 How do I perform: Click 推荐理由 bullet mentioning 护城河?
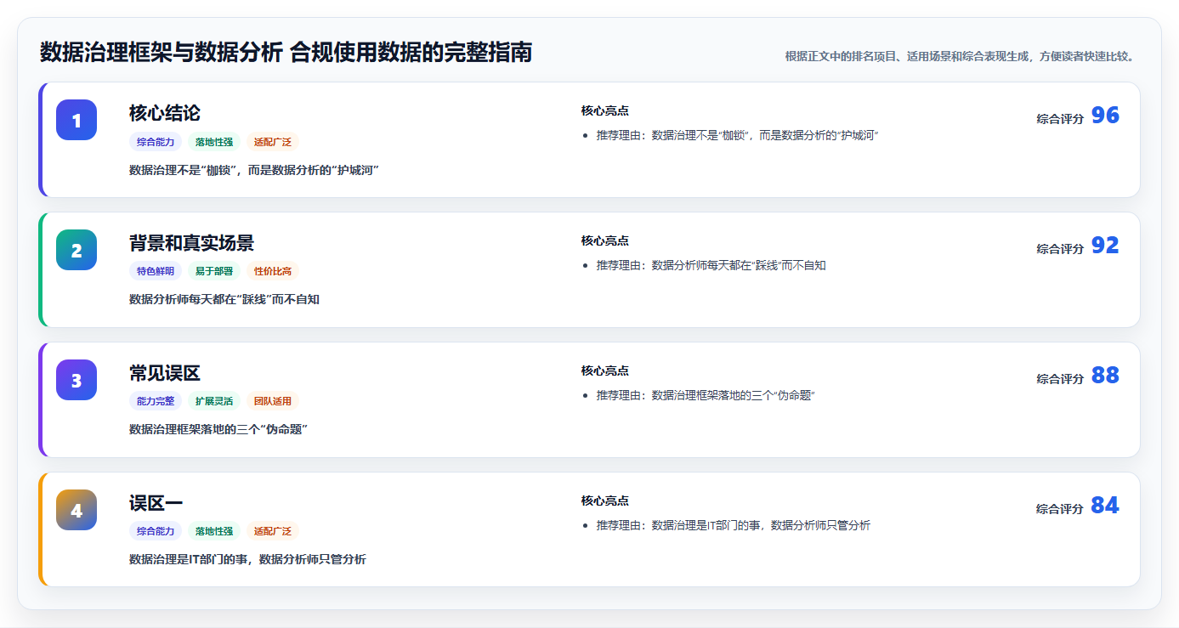[737, 136]
